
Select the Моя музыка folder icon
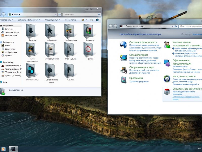pyautogui.click(x=69, y=50)
